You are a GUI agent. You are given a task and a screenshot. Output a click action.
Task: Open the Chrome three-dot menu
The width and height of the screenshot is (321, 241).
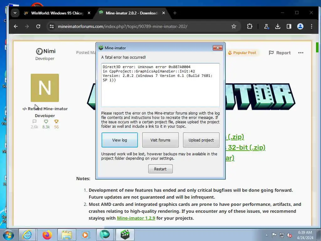pos(312,26)
